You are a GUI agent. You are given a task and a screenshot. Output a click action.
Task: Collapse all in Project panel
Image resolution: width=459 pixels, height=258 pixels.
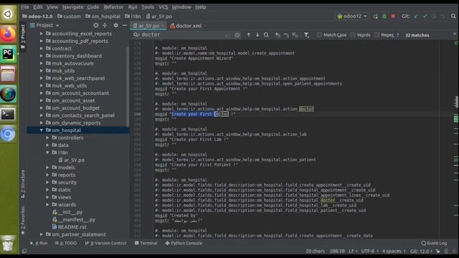coord(105,26)
